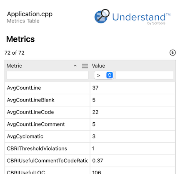Select the AvgCountLineComment metric row
Viewport: 180px width, 174px height.
click(x=90, y=124)
